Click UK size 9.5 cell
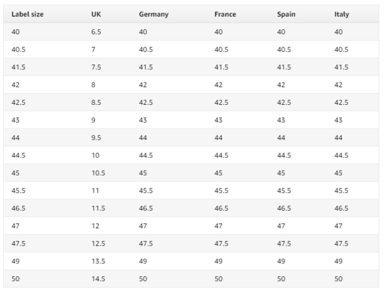This screenshot has height=294, width=384. click(96, 137)
